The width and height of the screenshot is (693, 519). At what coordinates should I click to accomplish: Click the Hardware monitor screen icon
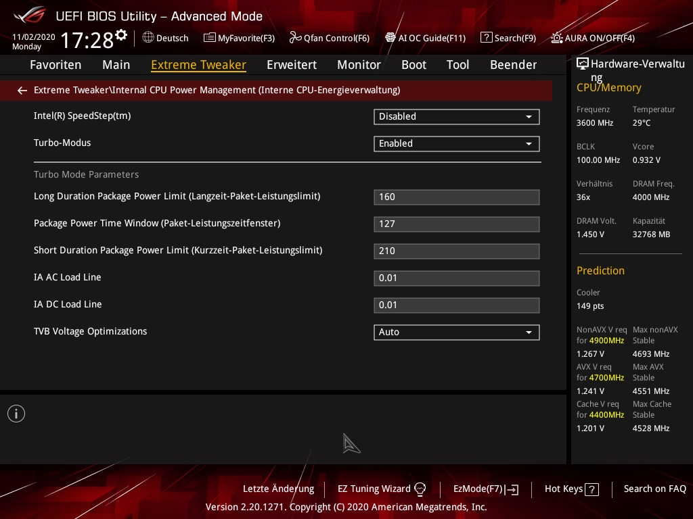coord(583,64)
